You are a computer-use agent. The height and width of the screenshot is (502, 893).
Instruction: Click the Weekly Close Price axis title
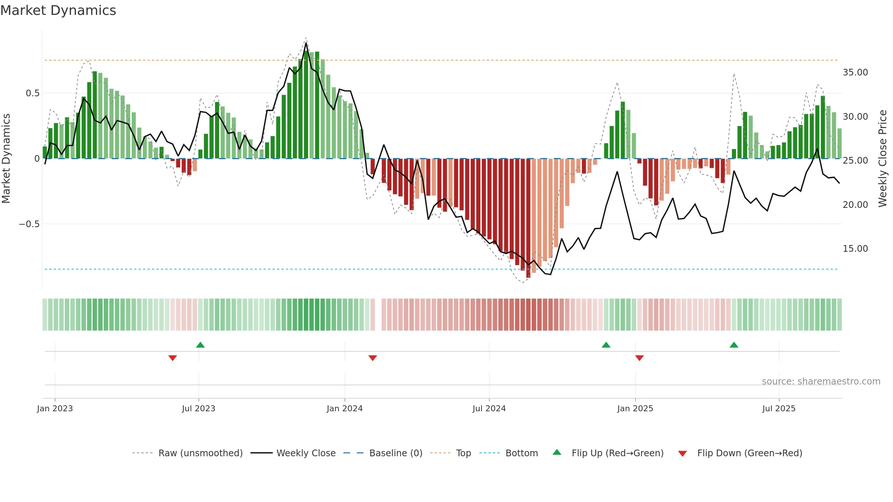point(883,158)
